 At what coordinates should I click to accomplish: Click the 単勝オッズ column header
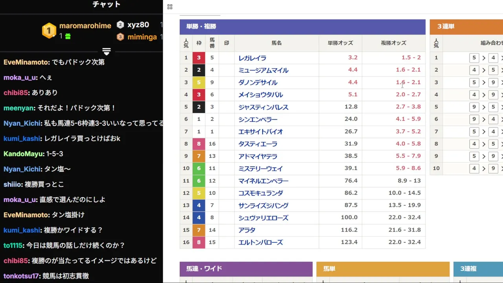(x=340, y=43)
